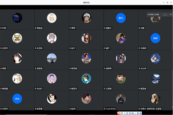Select the girl with hair covering her face avatar
Screen dimensions: 173x115
(17, 58)
